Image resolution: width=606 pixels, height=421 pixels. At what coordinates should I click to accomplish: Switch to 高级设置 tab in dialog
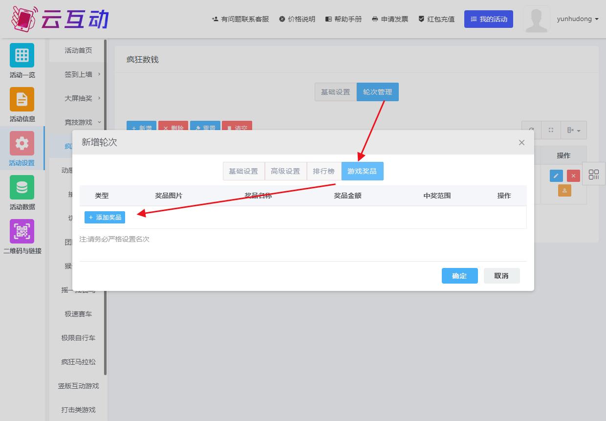pyautogui.click(x=285, y=171)
